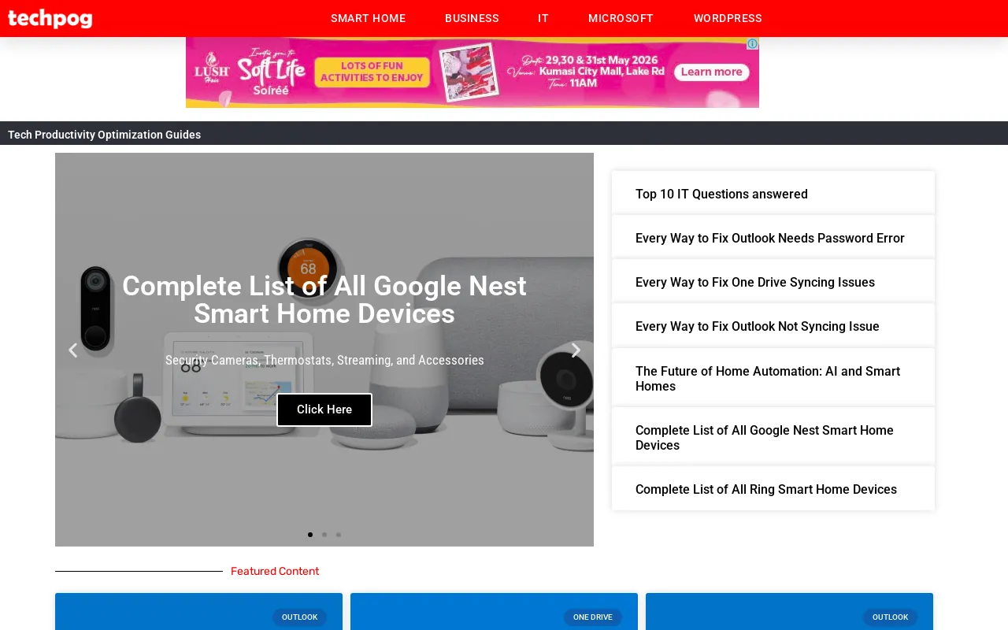Advance to next slide arrow

tap(576, 350)
